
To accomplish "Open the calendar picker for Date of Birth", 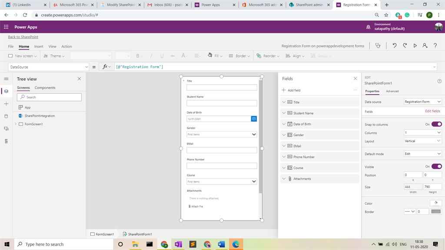I will pyautogui.click(x=254, y=118).
